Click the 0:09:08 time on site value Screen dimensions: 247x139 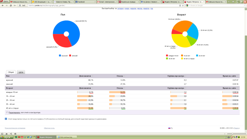(x=235, y=108)
